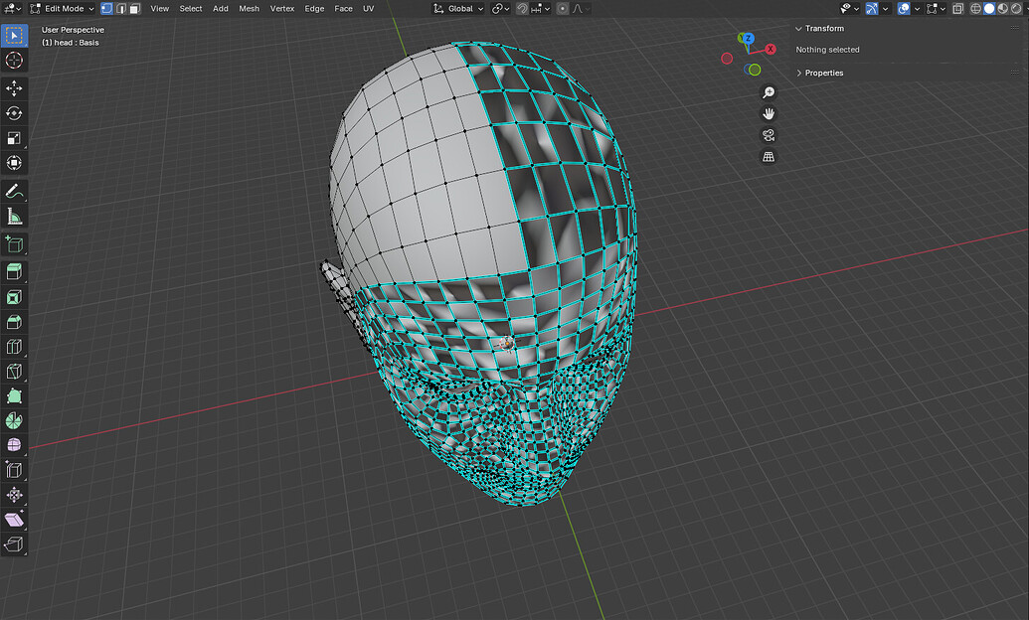This screenshot has height=620, width=1029.
Task: Activate the 3D Cursor tool
Action: coord(14,61)
